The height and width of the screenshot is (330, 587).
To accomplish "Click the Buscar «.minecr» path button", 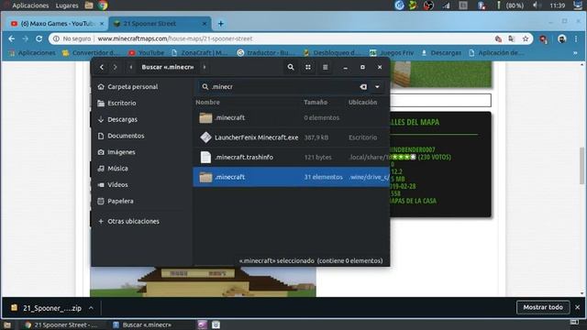I will pyautogui.click(x=168, y=67).
